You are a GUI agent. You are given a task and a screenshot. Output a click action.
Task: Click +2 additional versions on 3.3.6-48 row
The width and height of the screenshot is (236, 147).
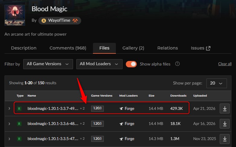82,123
